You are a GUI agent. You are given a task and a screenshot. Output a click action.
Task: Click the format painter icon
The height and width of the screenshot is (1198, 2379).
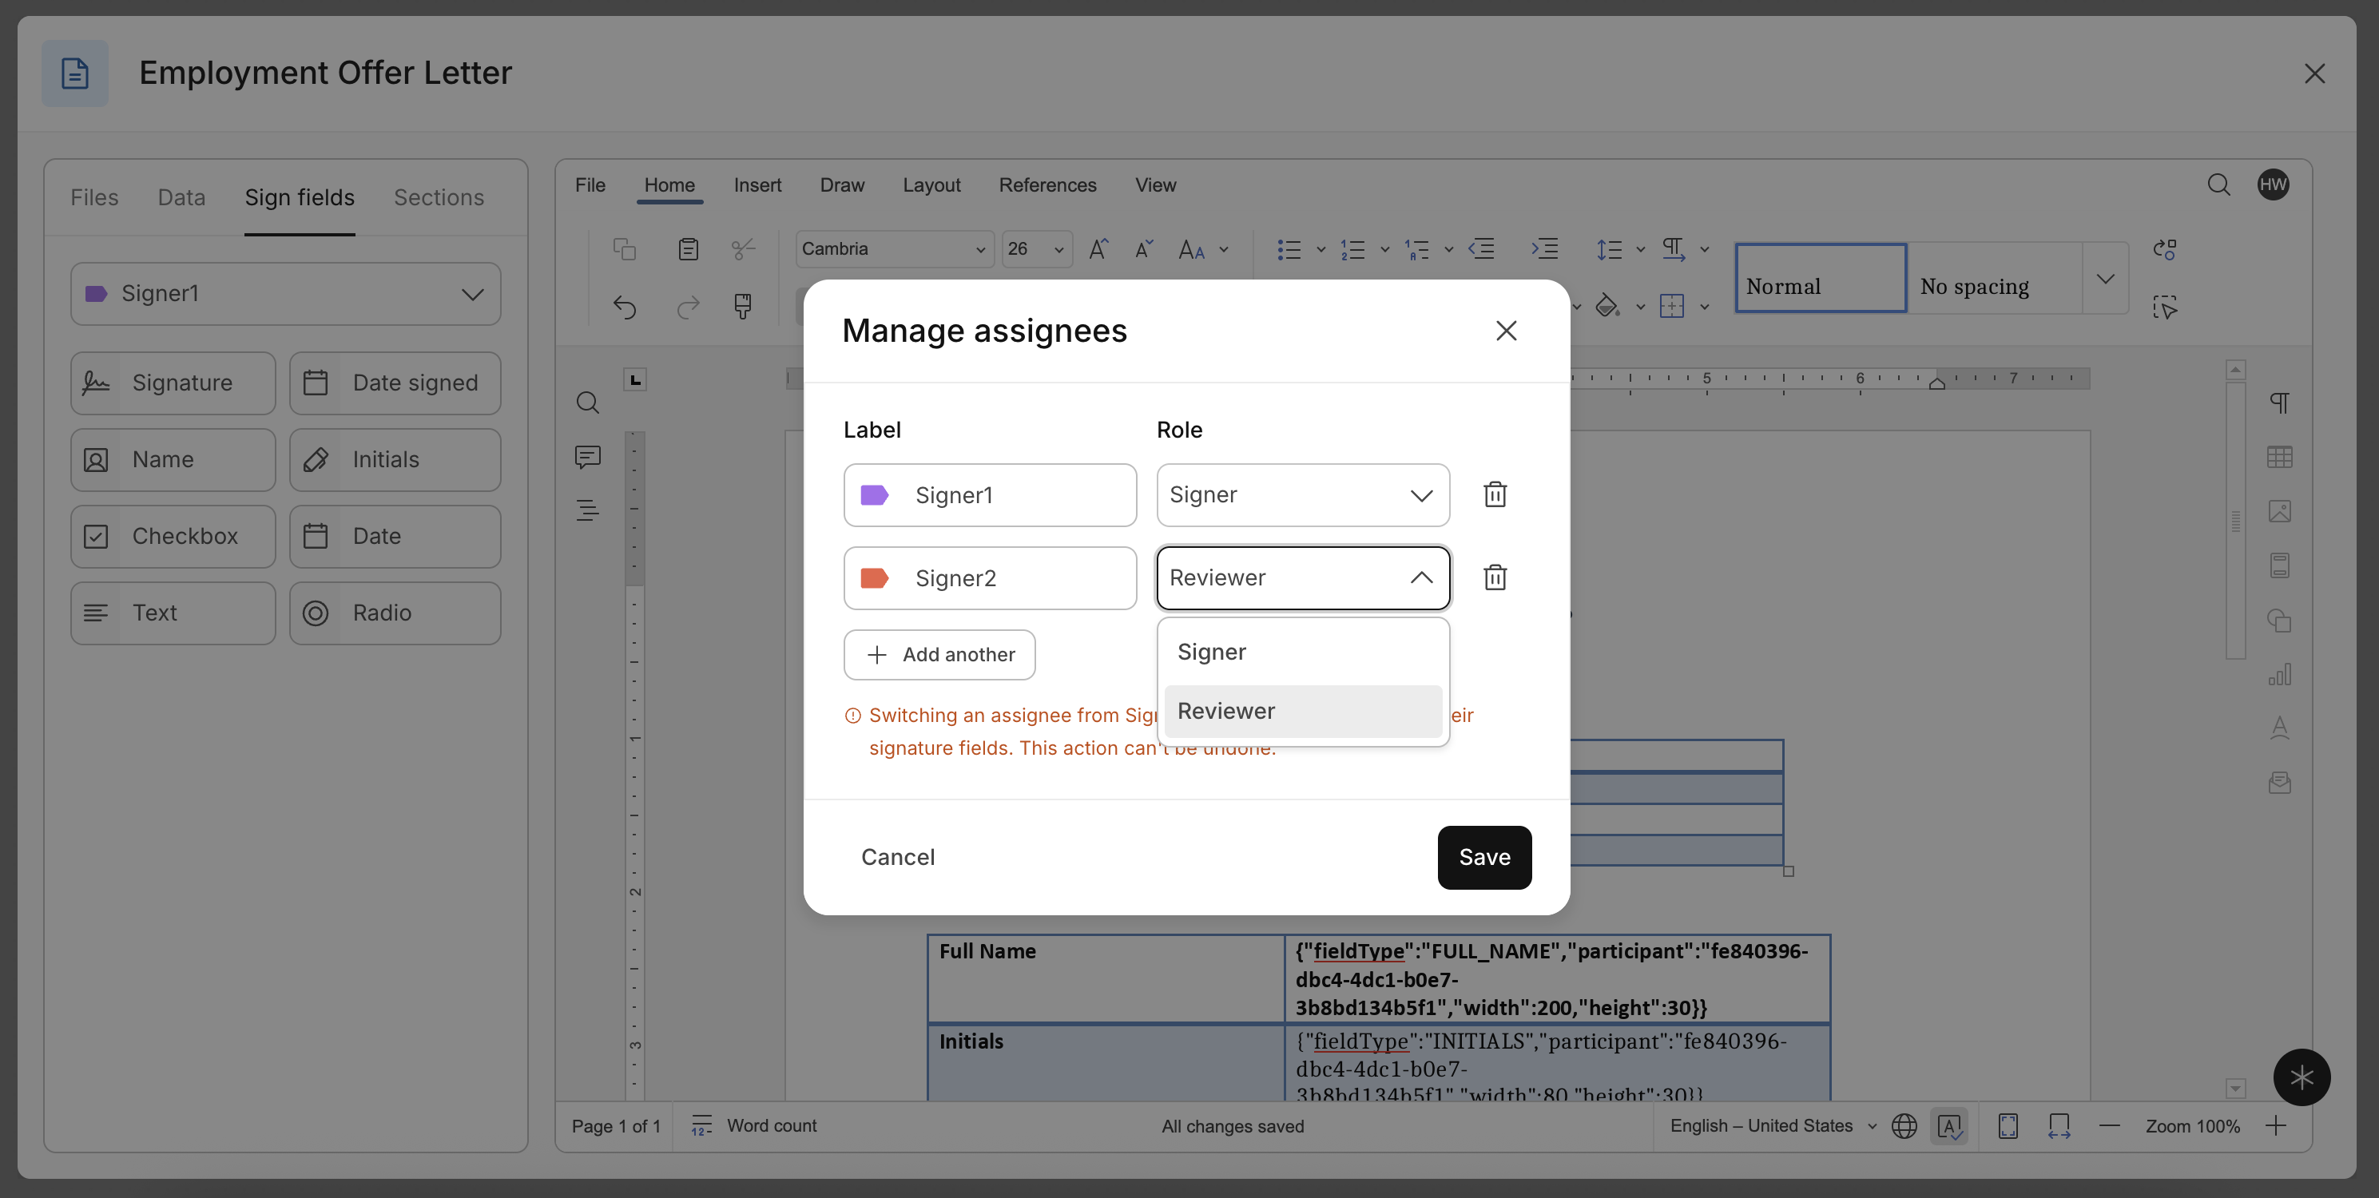tap(742, 307)
